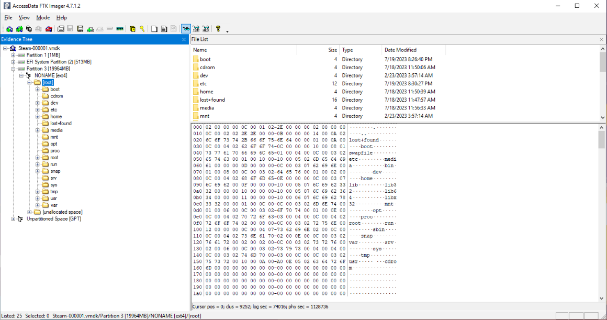
Task: Collapse the [root] folder node
Action: point(29,83)
